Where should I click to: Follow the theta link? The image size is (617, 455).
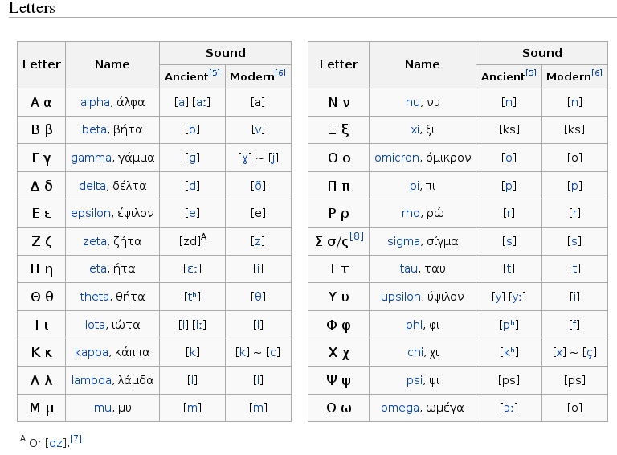pyautogui.click(x=94, y=297)
